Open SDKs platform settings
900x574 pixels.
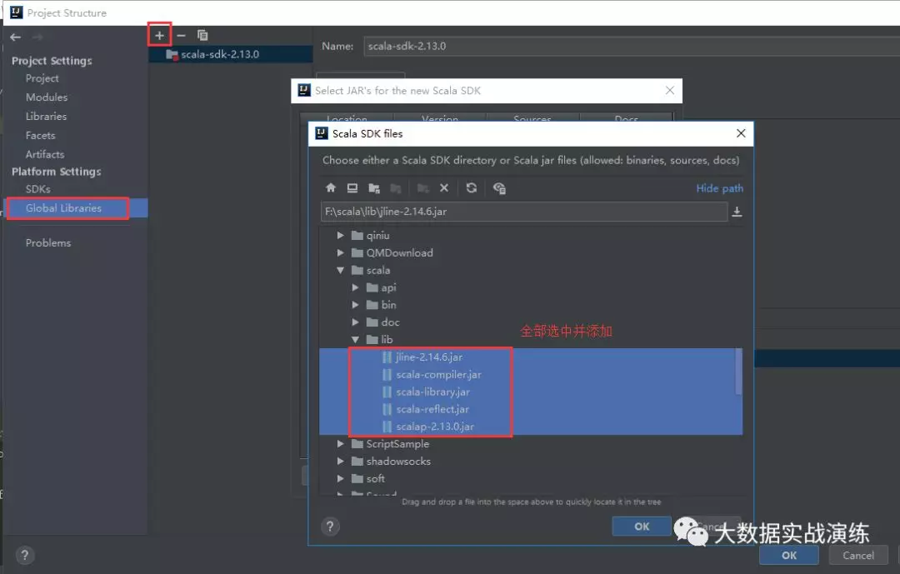37,189
